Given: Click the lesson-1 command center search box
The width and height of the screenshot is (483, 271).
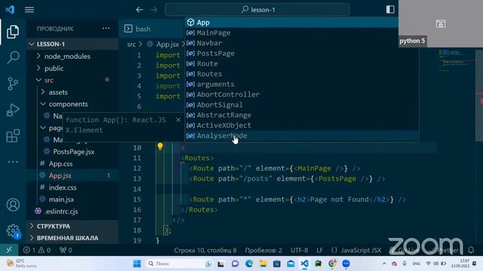Looking at the screenshot, I should 257,10.
